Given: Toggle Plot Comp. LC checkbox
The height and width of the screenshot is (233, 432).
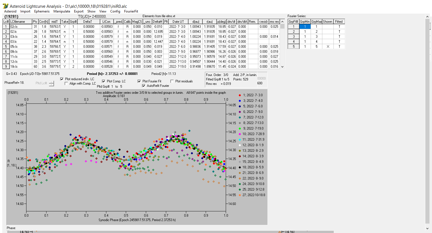Looking at the screenshot, I should (104, 81).
